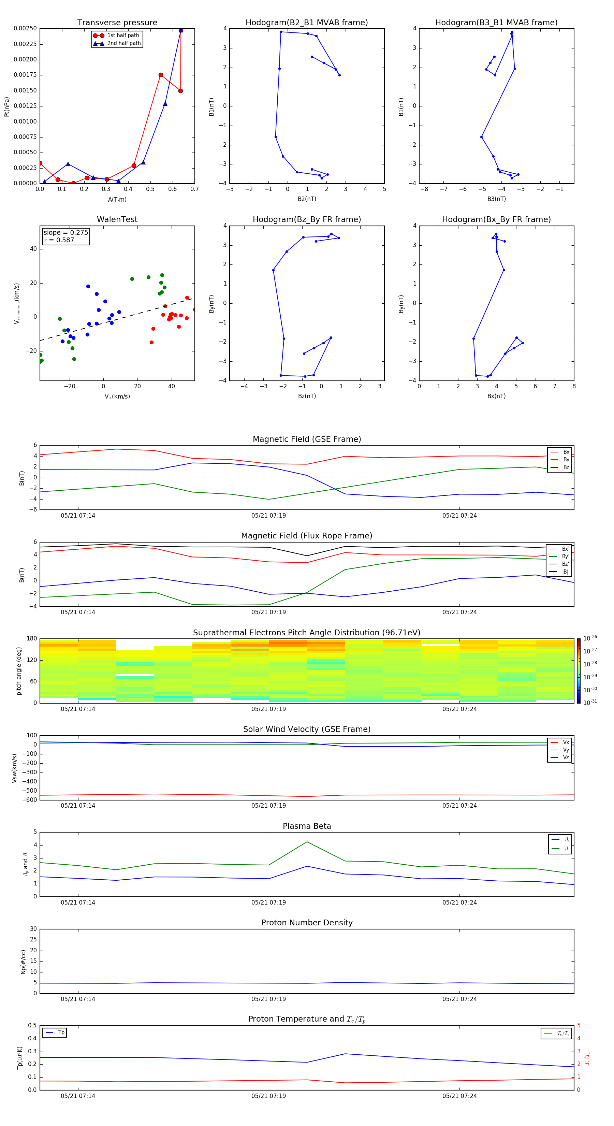This screenshot has height=1126, width=614.
Task: Click the 'Bz' legend entry in GSE plot
Action: click(560, 467)
